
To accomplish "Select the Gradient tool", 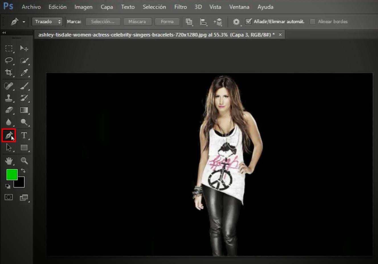I will tap(24, 110).
